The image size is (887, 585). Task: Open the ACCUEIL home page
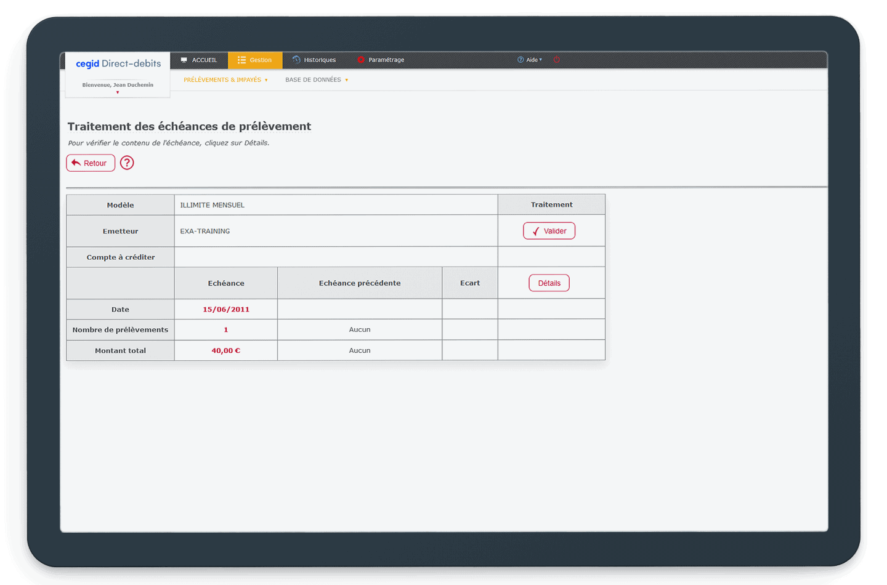coord(198,60)
